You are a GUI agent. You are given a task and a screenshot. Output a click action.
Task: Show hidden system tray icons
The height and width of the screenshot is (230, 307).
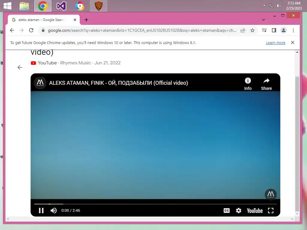coord(264,6)
